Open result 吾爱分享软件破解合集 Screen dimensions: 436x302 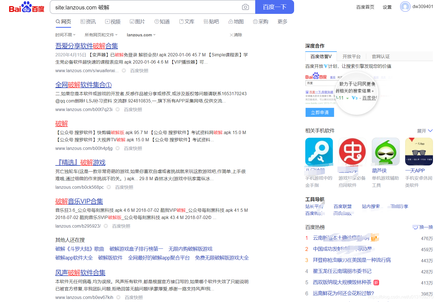(87, 46)
